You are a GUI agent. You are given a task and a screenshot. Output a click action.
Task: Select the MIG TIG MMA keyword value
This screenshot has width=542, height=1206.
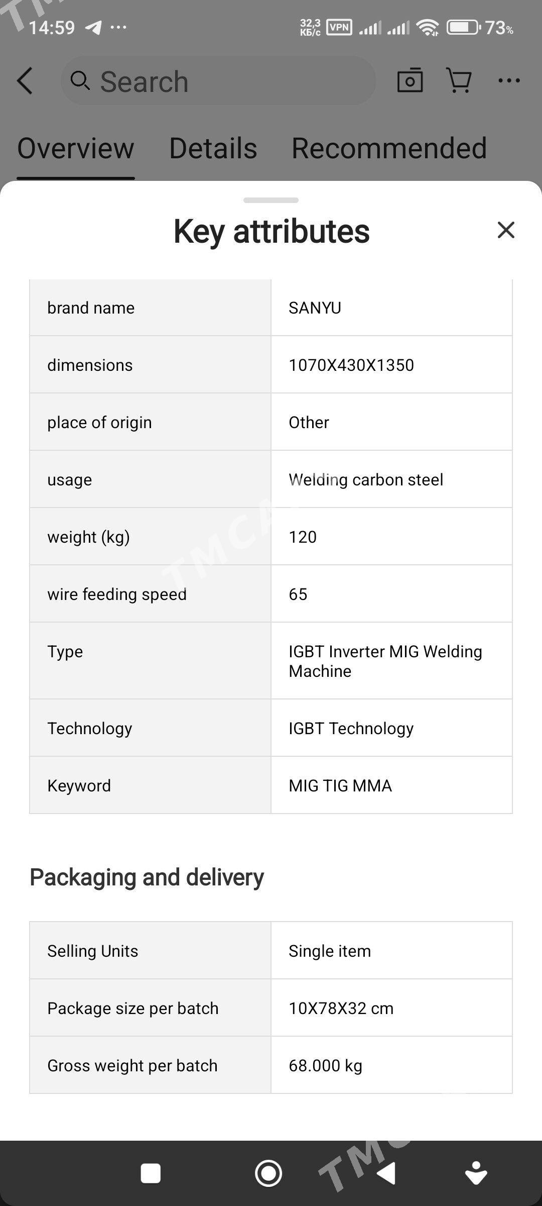tap(340, 785)
